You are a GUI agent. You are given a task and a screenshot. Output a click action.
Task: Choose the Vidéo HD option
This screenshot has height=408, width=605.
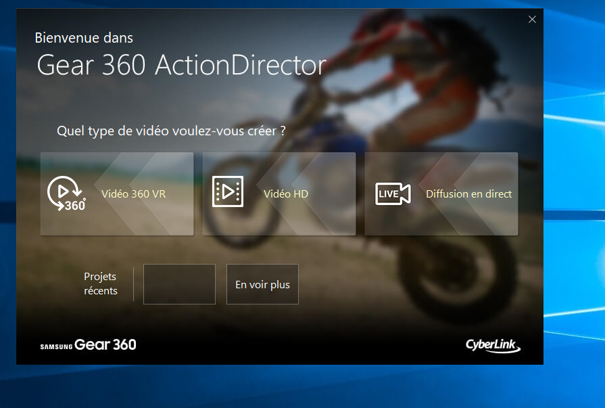279,194
